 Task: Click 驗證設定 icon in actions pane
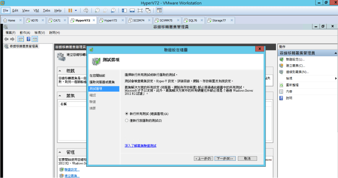tap(281, 59)
